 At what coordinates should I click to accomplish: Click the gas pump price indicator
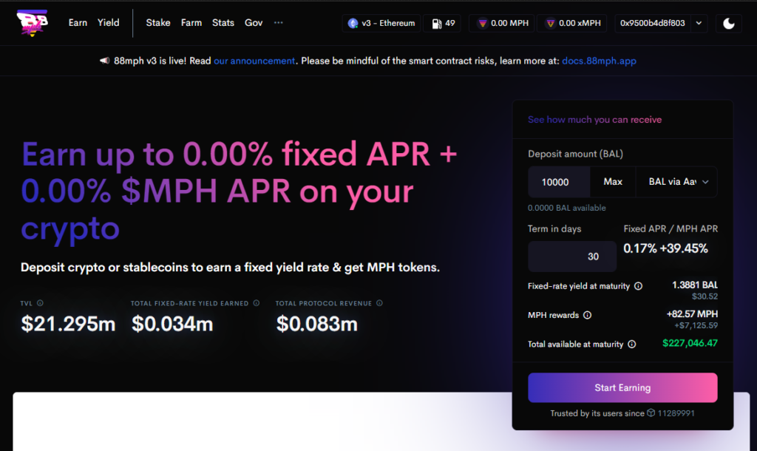tap(443, 23)
